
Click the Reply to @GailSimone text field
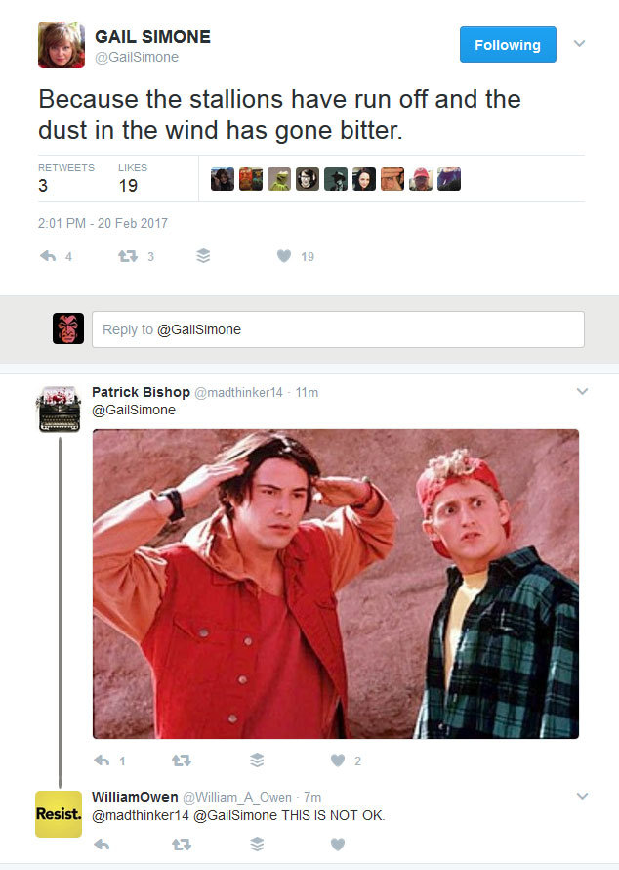338,329
